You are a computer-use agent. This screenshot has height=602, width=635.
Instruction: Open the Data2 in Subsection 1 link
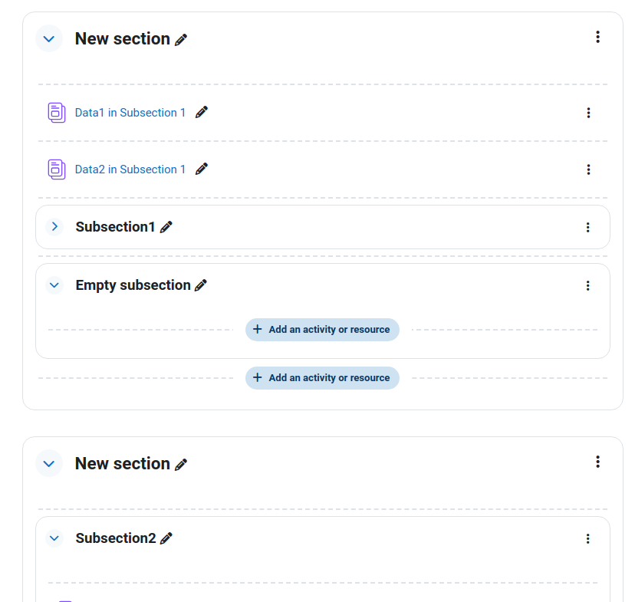[x=130, y=169]
